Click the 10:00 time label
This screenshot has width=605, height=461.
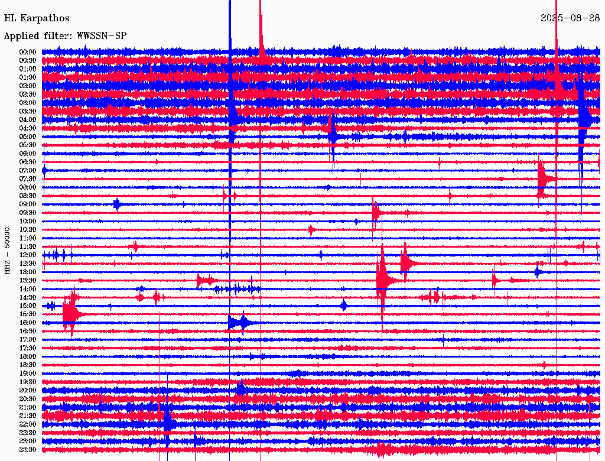[x=28, y=221]
